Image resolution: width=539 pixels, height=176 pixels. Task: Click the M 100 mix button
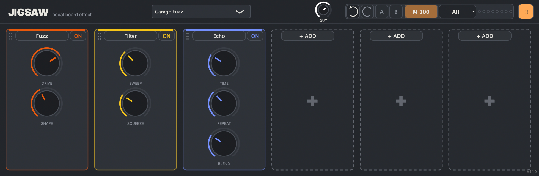(x=421, y=12)
